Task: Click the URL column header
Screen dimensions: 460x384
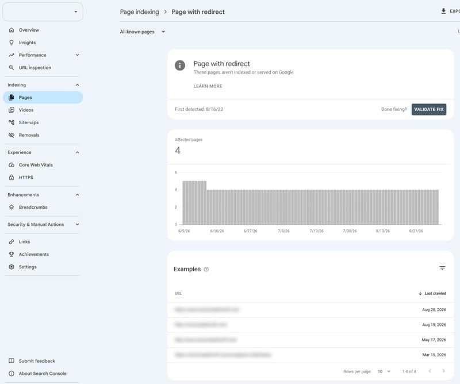Action: pyautogui.click(x=178, y=293)
